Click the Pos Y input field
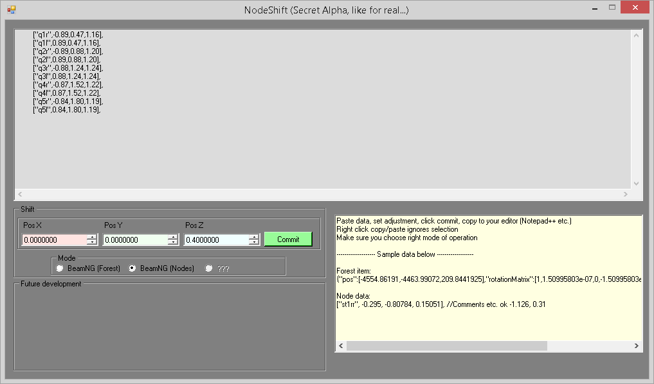Screen dimensions: 654x384 click(x=136, y=240)
